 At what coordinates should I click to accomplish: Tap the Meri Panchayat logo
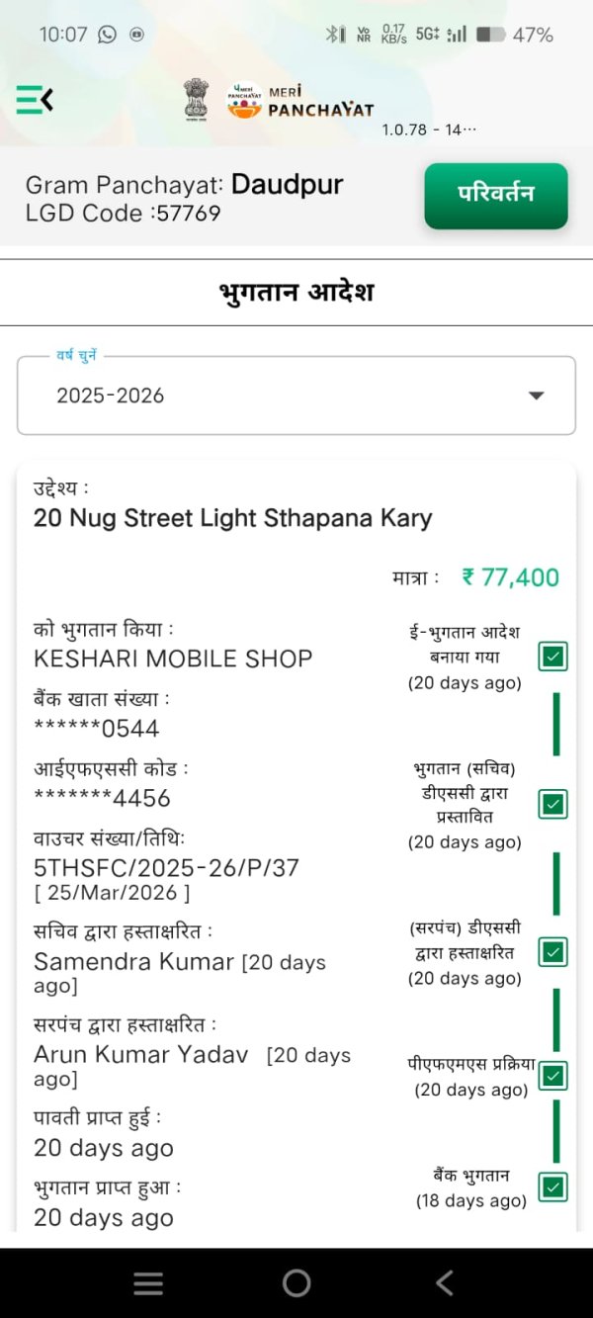pyautogui.click(x=300, y=100)
